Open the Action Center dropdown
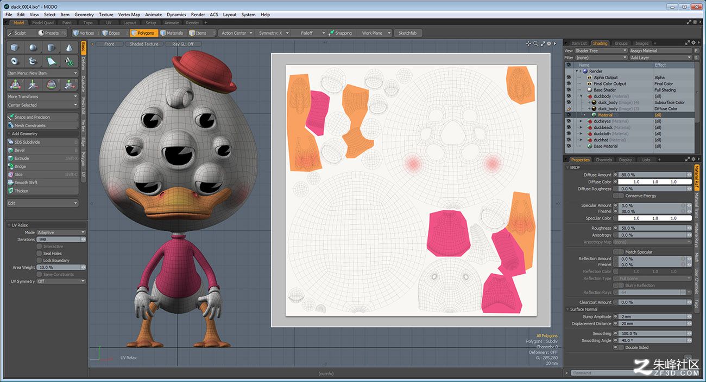Viewport: 706px width, 382px height. 237,33
